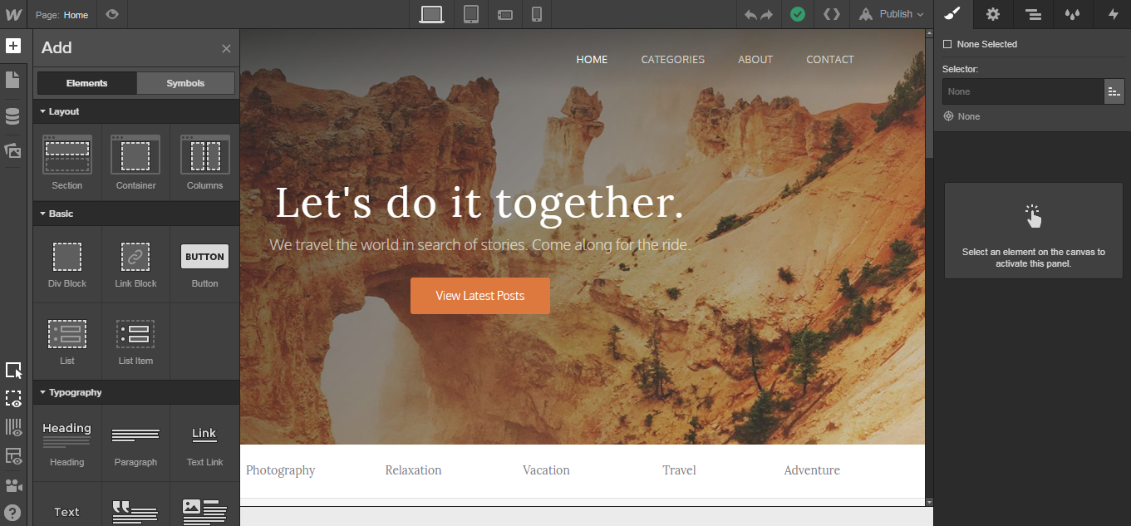1131x526 pixels.
Task: Open code export view with the brackets icon
Action: point(831,14)
